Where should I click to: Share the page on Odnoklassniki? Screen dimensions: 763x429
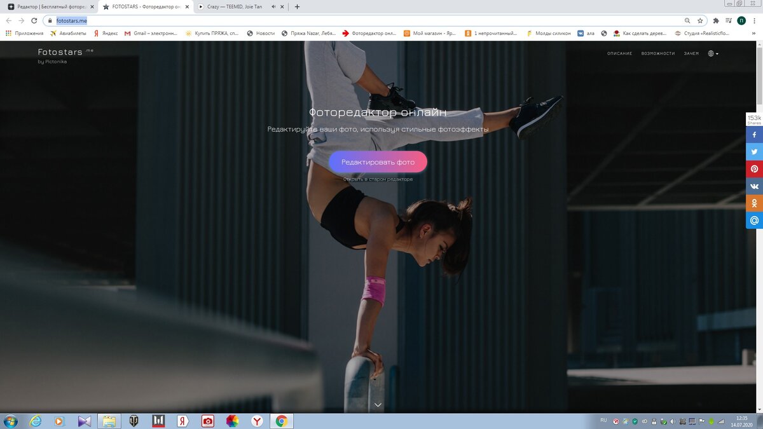[x=754, y=203]
